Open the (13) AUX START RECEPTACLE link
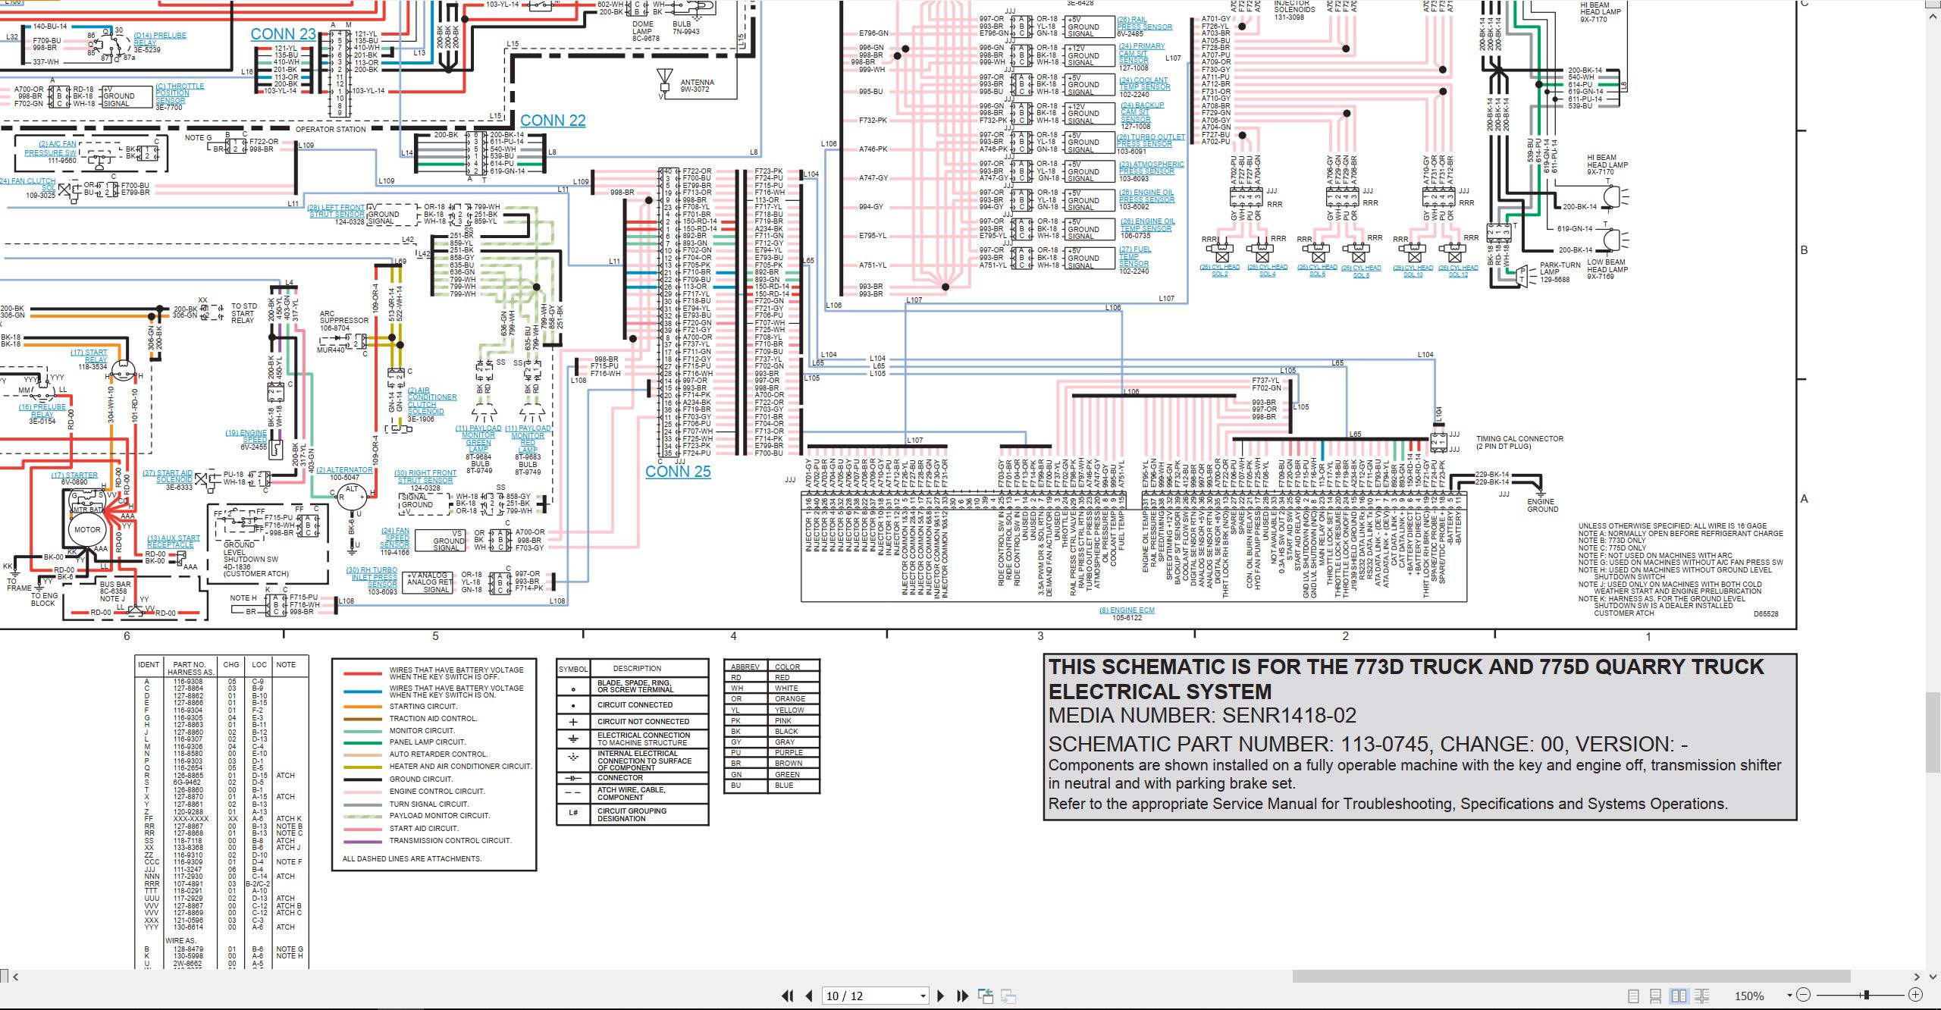 [x=173, y=541]
